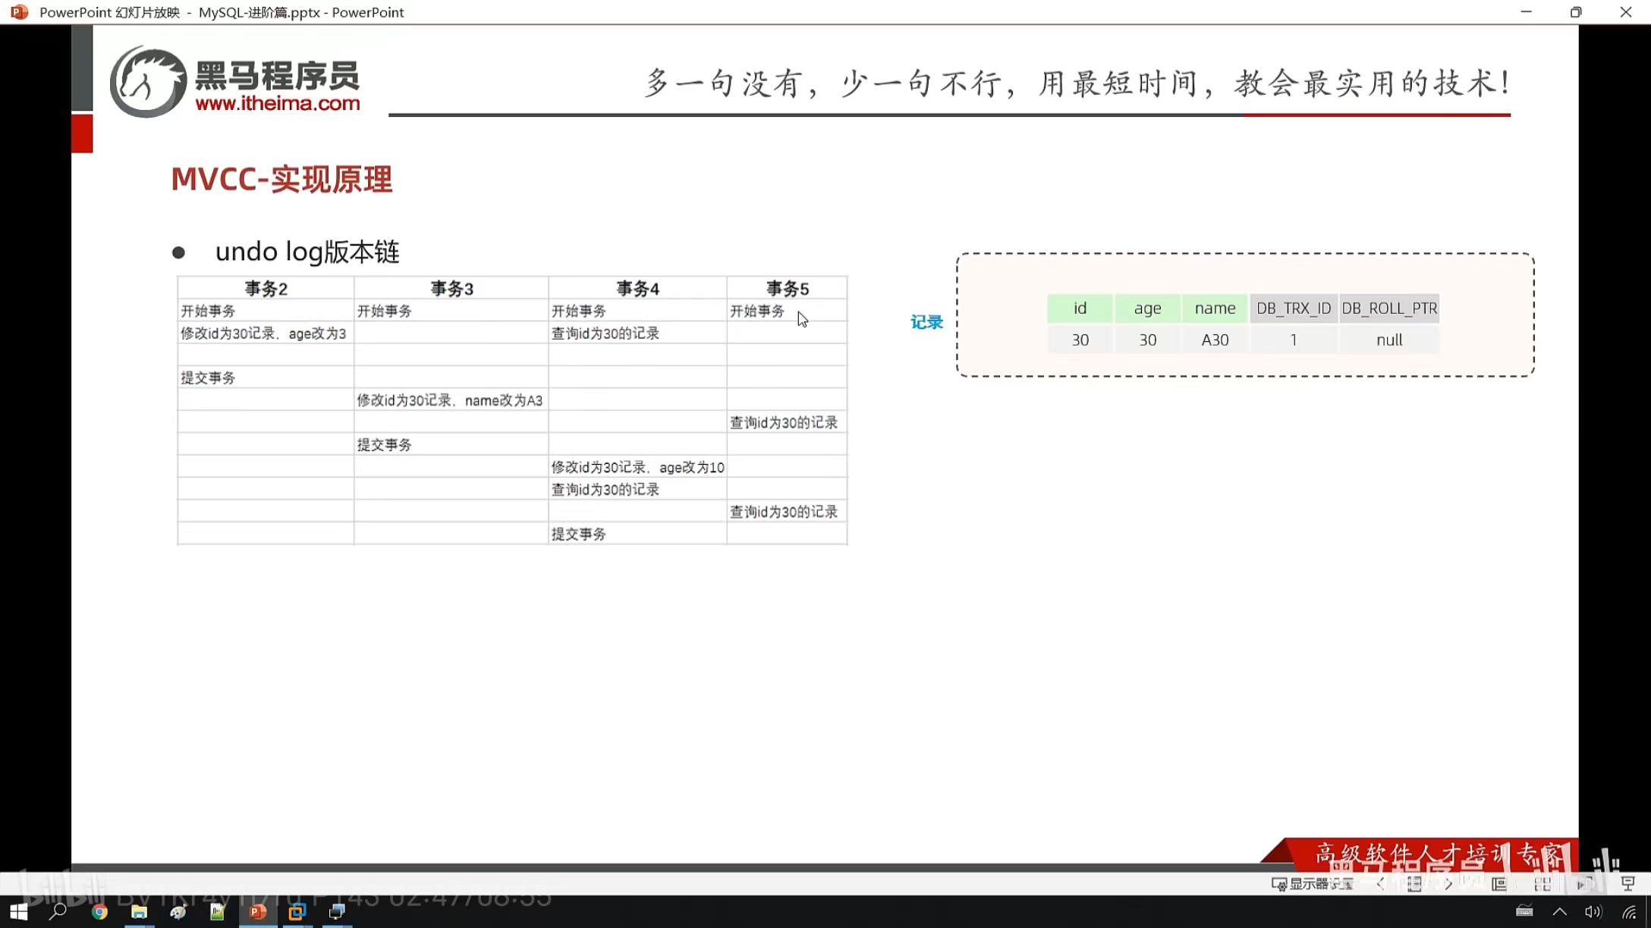Click the green 'name' header cell
This screenshot has width=1651, height=928.
coord(1215,308)
